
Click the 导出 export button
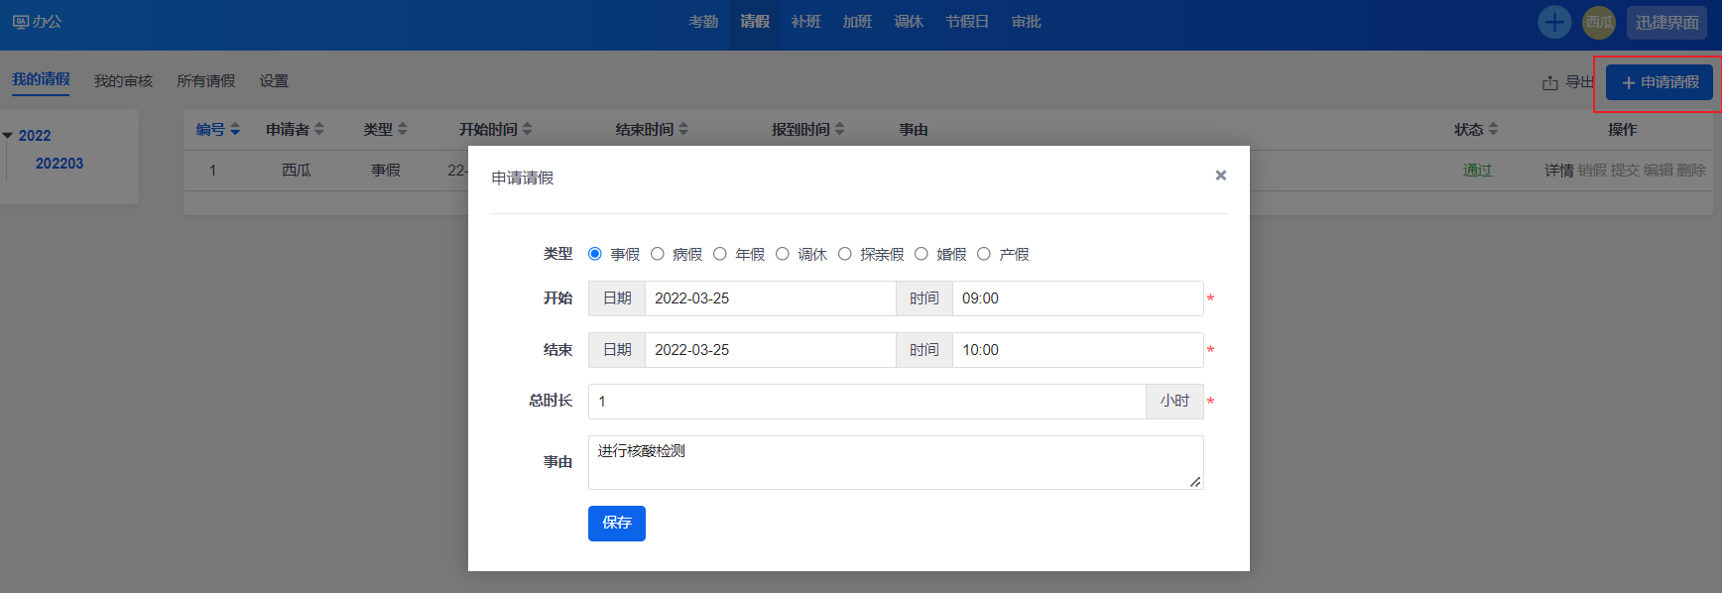[1568, 82]
